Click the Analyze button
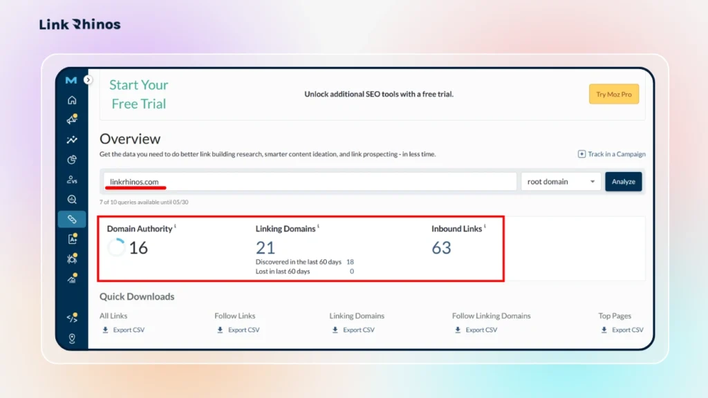Image resolution: width=708 pixels, height=398 pixels. point(623,182)
